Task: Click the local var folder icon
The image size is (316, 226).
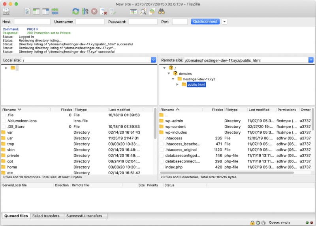Action: click(x=3, y=133)
